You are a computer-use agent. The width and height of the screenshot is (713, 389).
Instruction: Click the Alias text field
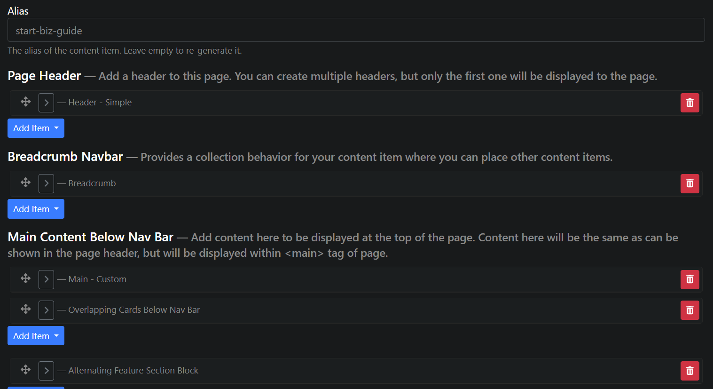tap(356, 31)
